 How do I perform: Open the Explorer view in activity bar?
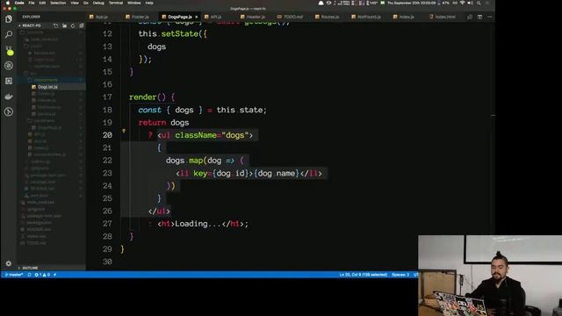click(9, 19)
